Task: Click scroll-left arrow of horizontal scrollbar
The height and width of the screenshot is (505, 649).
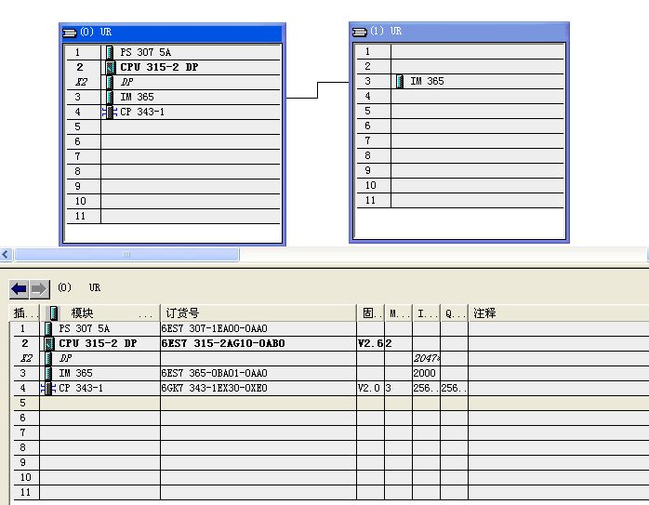Action: tap(6, 254)
